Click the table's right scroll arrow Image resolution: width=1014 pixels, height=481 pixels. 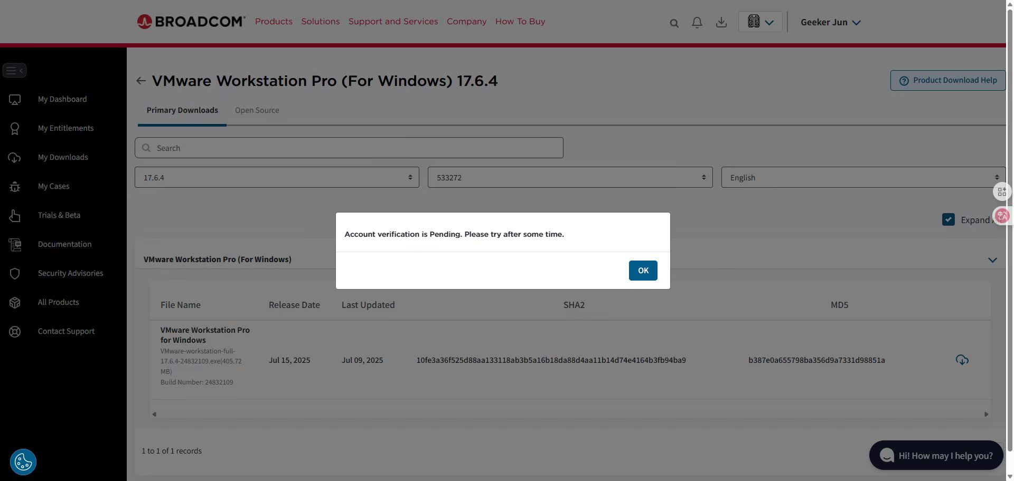coord(986,414)
